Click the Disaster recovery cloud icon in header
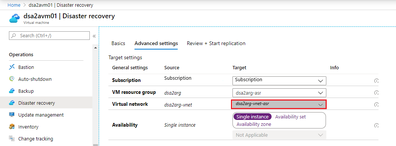Viewport: 396px width, 146px height. click(15, 19)
